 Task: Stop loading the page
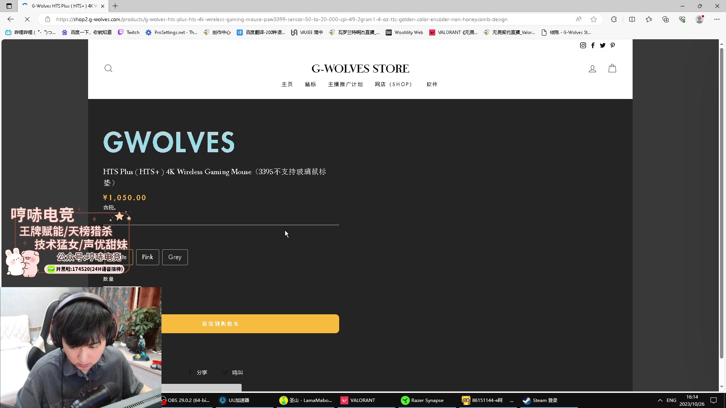pyautogui.click(x=27, y=19)
